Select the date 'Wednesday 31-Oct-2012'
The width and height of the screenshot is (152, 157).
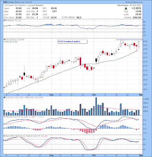(129, 5)
